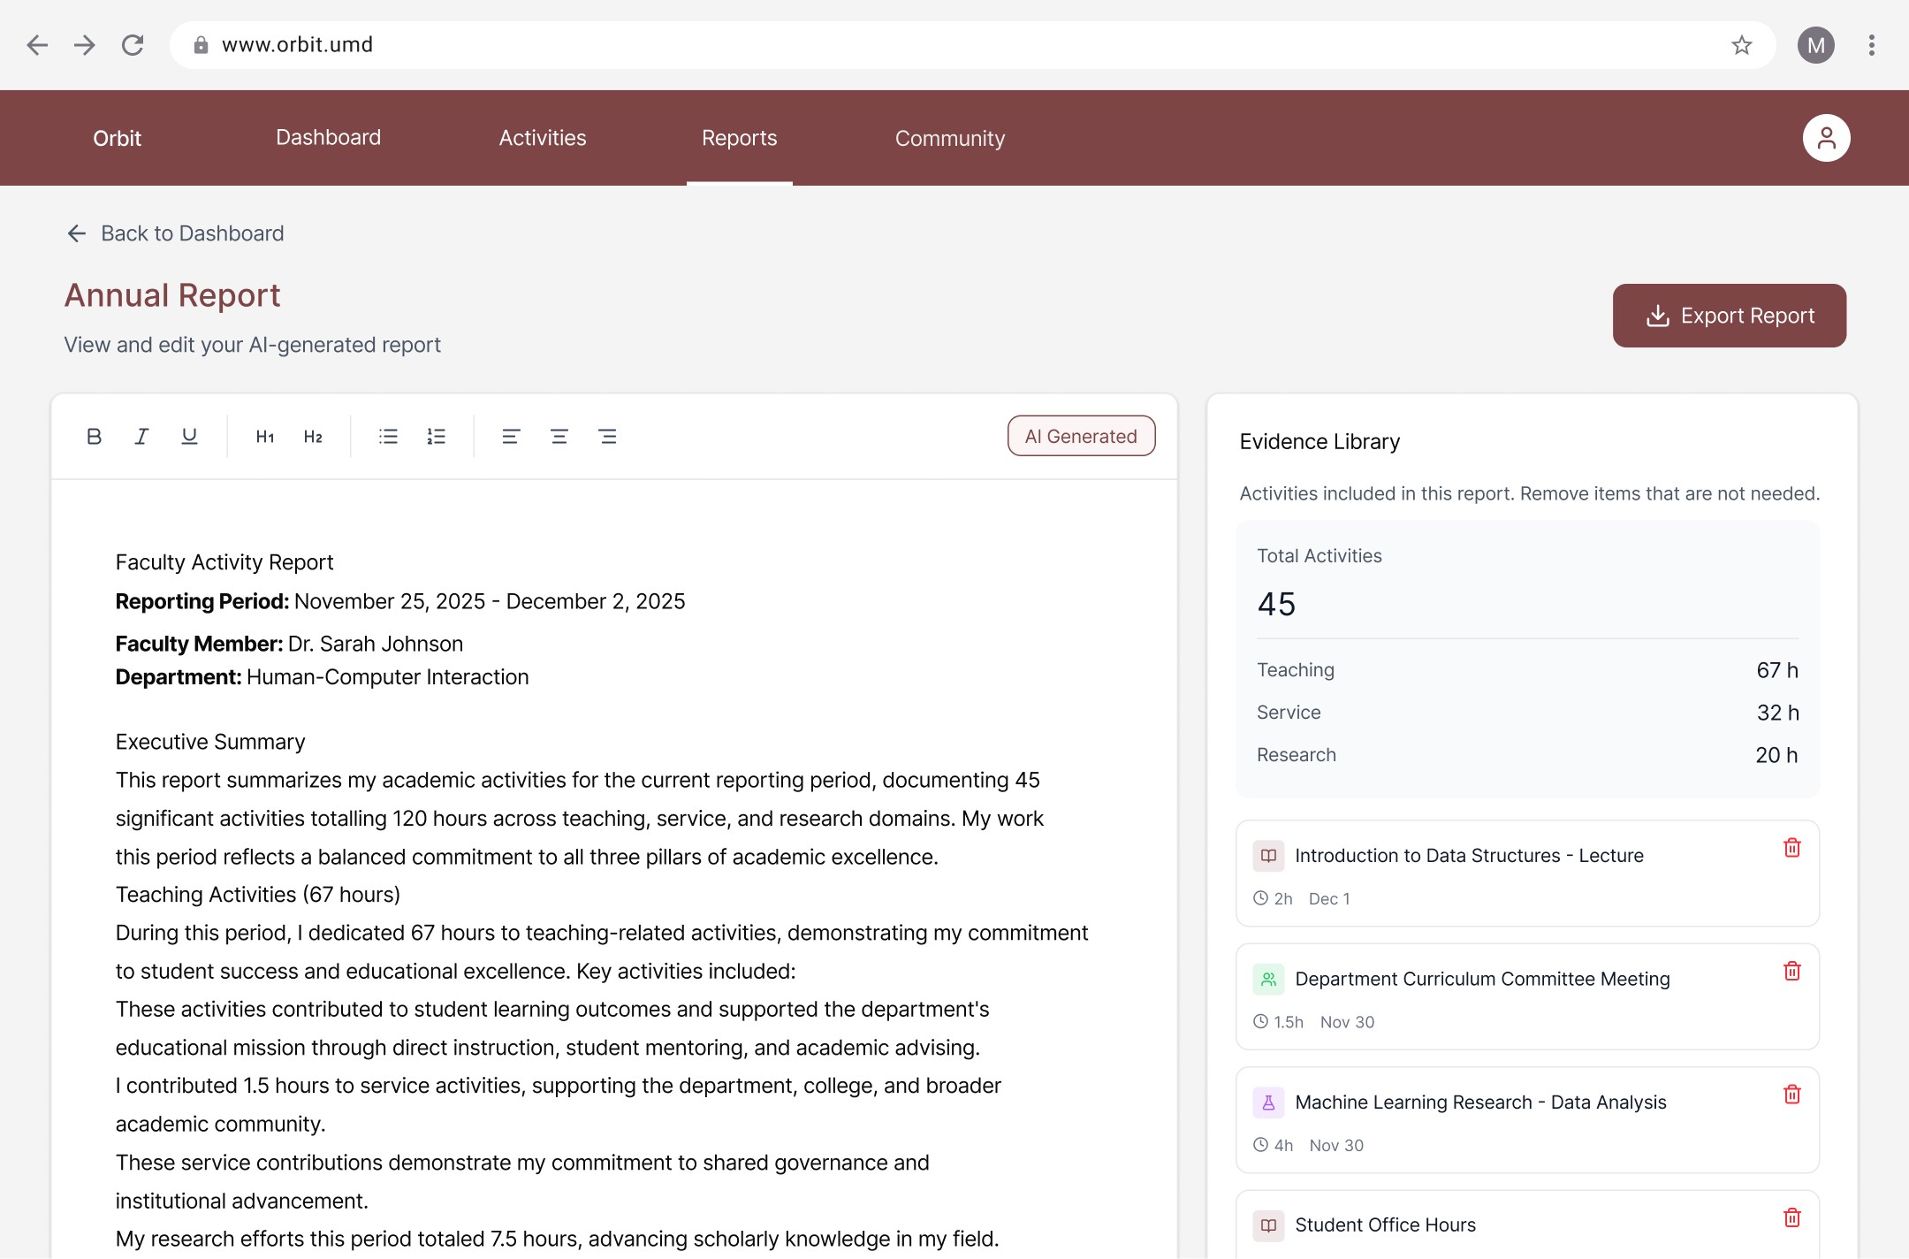Click the Export Report button

click(1729, 316)
